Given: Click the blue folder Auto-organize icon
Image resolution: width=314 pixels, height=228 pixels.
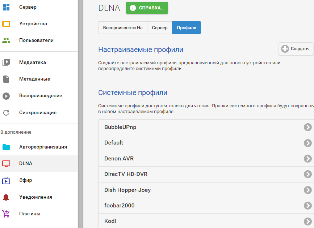Looking at the screenshot, I should tap(6, 147).
